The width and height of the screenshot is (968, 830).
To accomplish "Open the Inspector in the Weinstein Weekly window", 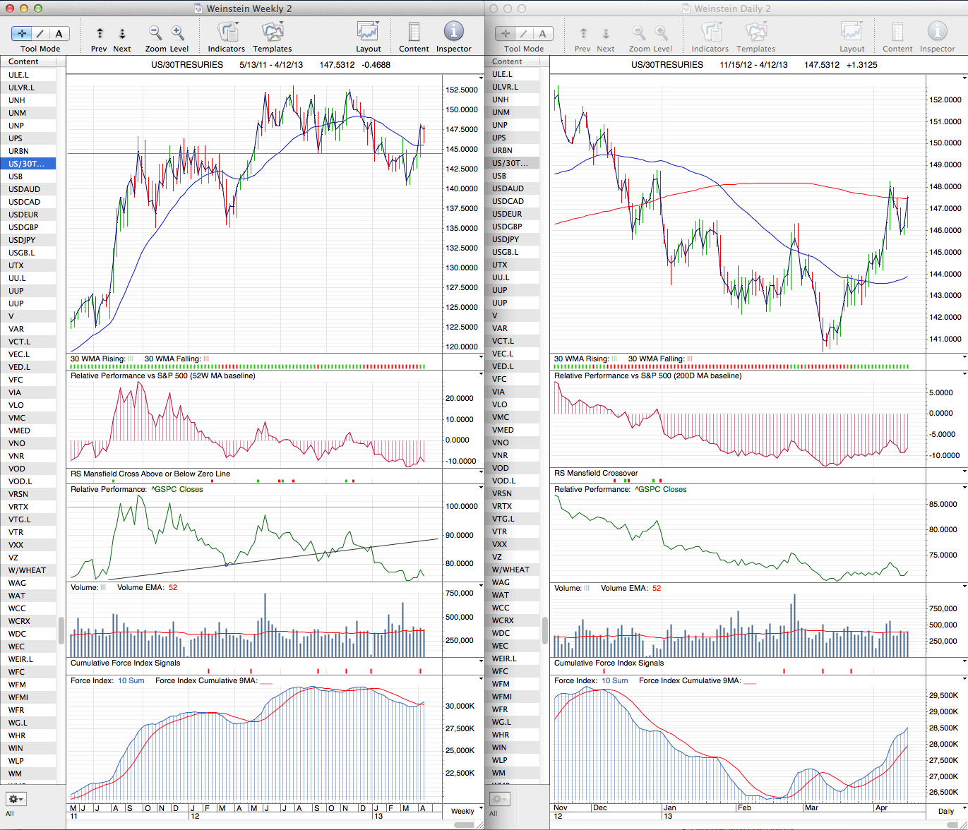I will click(453, 33).
